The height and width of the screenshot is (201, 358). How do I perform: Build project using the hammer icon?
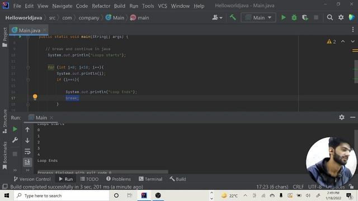(233, 17)
